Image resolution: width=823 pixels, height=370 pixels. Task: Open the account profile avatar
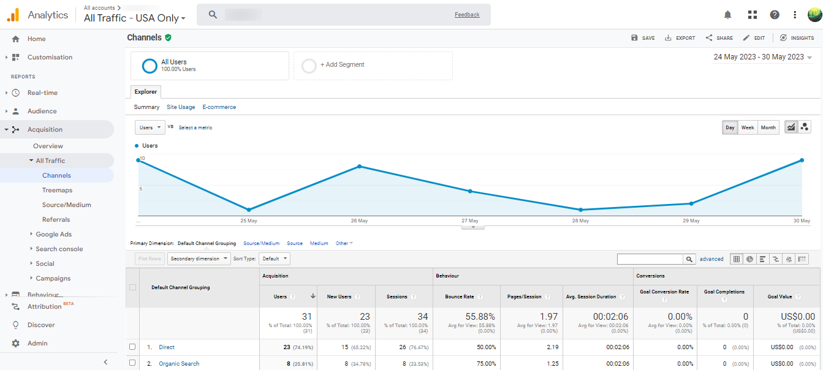pos(815,15)
